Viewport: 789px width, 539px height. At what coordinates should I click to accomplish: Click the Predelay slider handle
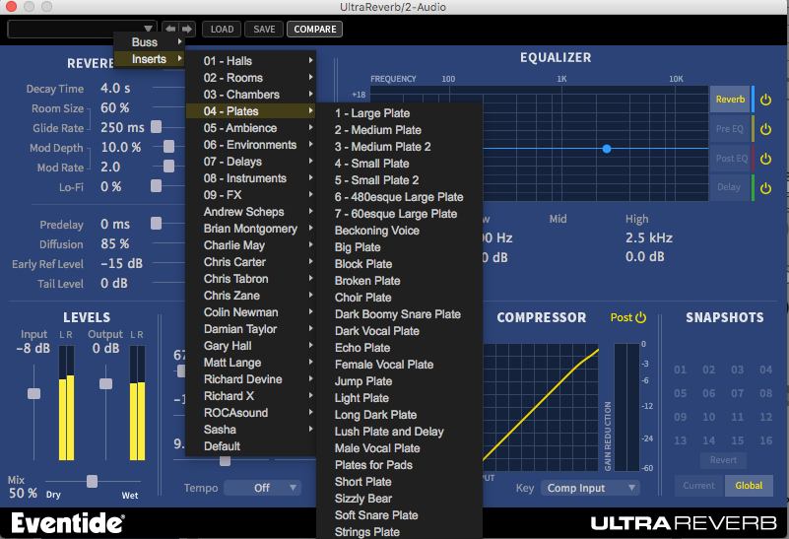pos(157,223)
